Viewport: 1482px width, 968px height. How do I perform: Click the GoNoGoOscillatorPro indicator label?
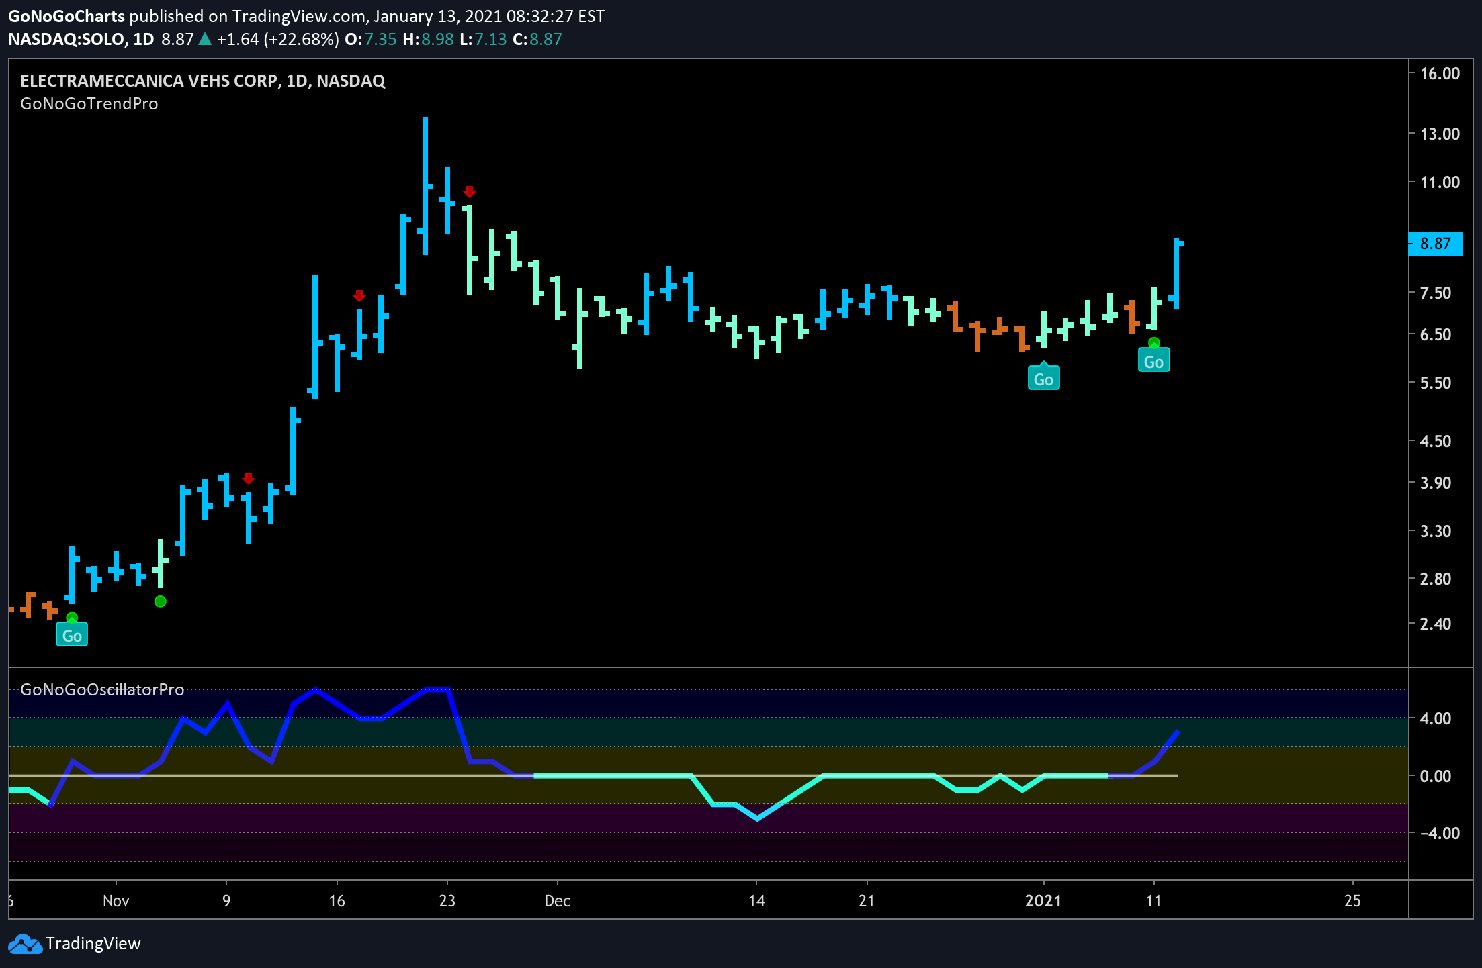tap(102, 689)
